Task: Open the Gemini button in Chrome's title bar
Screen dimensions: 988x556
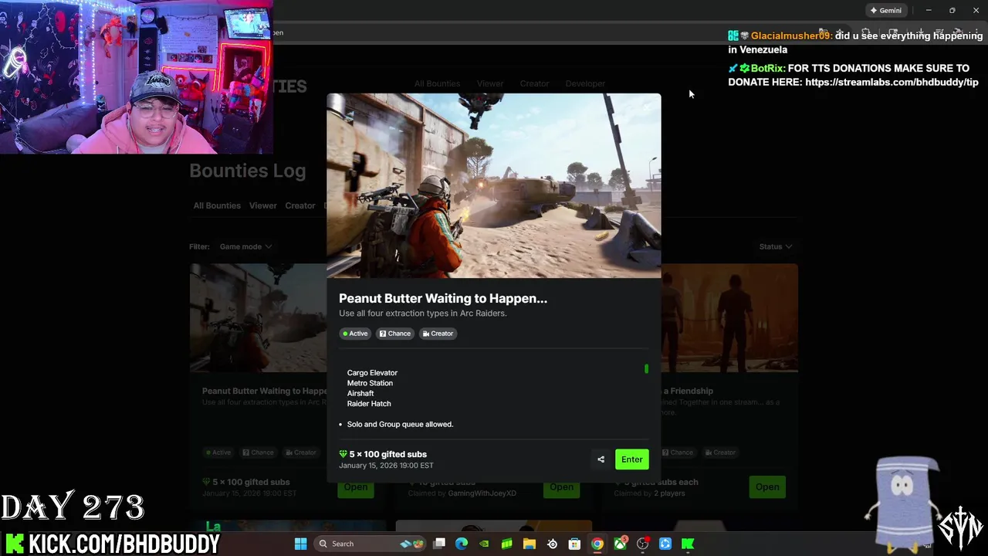Action: click(x=885, y=10)
